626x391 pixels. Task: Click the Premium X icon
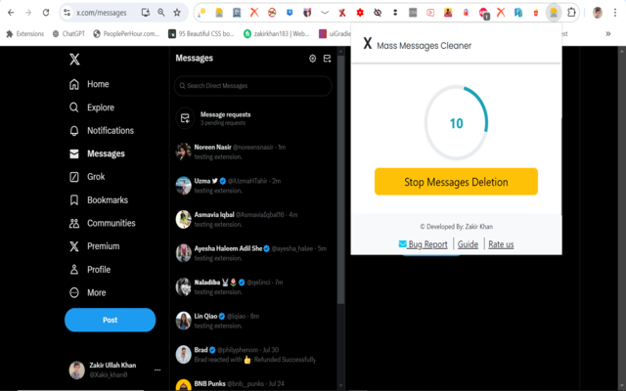pyautogui.click(x=74, y=246)
